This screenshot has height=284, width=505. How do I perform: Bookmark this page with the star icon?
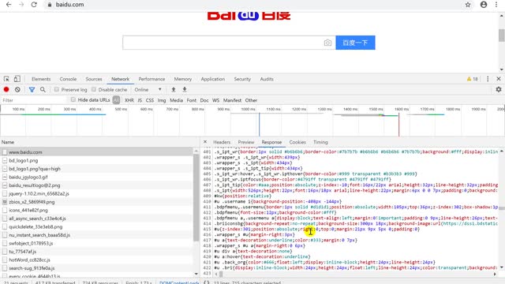tap(468, 5)
